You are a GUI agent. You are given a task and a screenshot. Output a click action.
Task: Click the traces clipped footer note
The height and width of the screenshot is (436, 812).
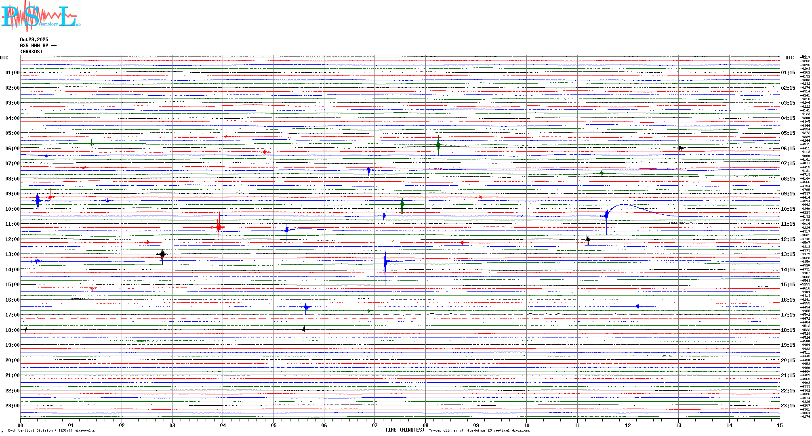pyautogui.click(x=479, y=431)
